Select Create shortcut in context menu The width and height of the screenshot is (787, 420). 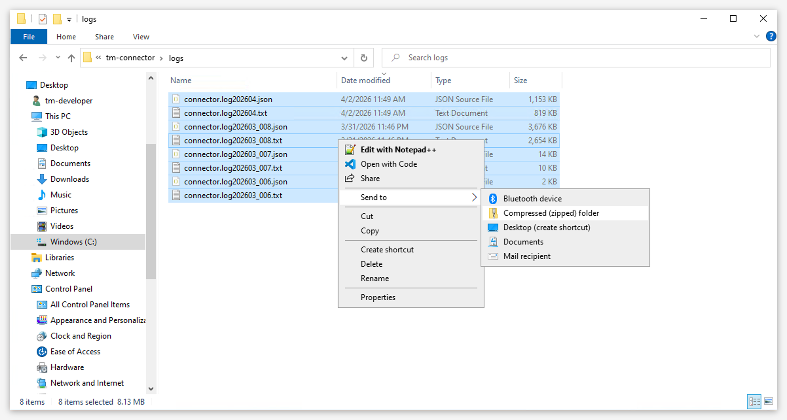387,249
